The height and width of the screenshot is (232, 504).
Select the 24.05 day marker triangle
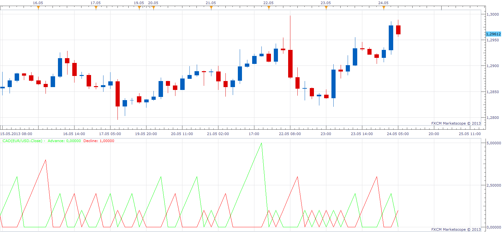coord(384,8)
